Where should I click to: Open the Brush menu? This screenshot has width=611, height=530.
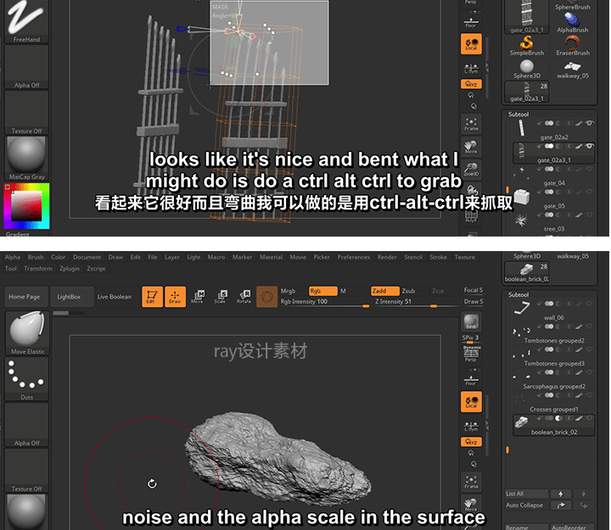(36, 257)
